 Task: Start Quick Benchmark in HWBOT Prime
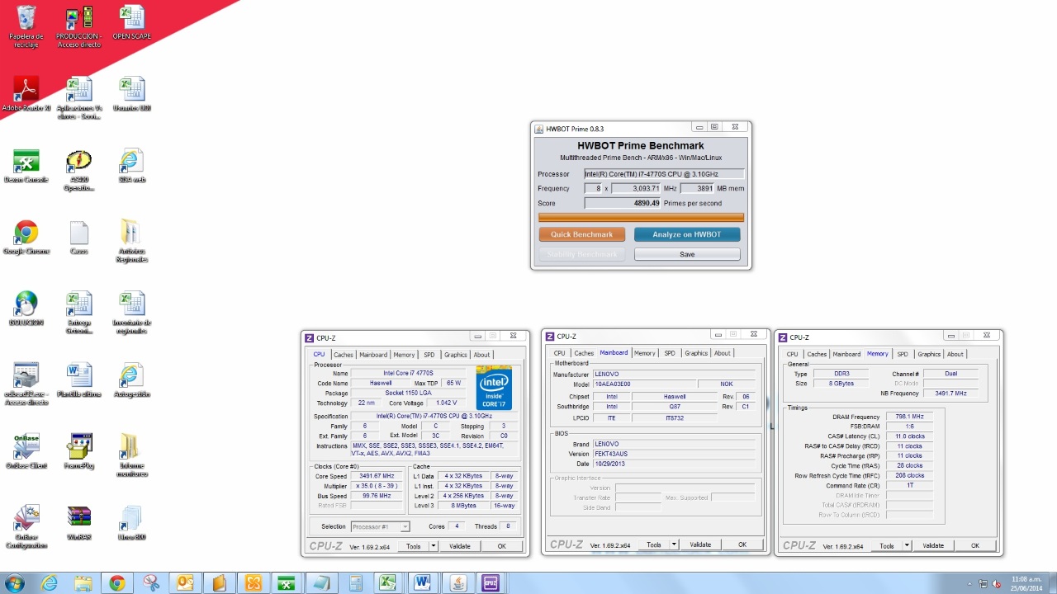(x=582, y=234)
